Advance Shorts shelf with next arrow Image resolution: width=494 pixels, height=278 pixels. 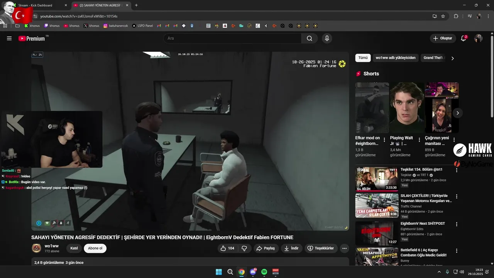coord(457,113)
